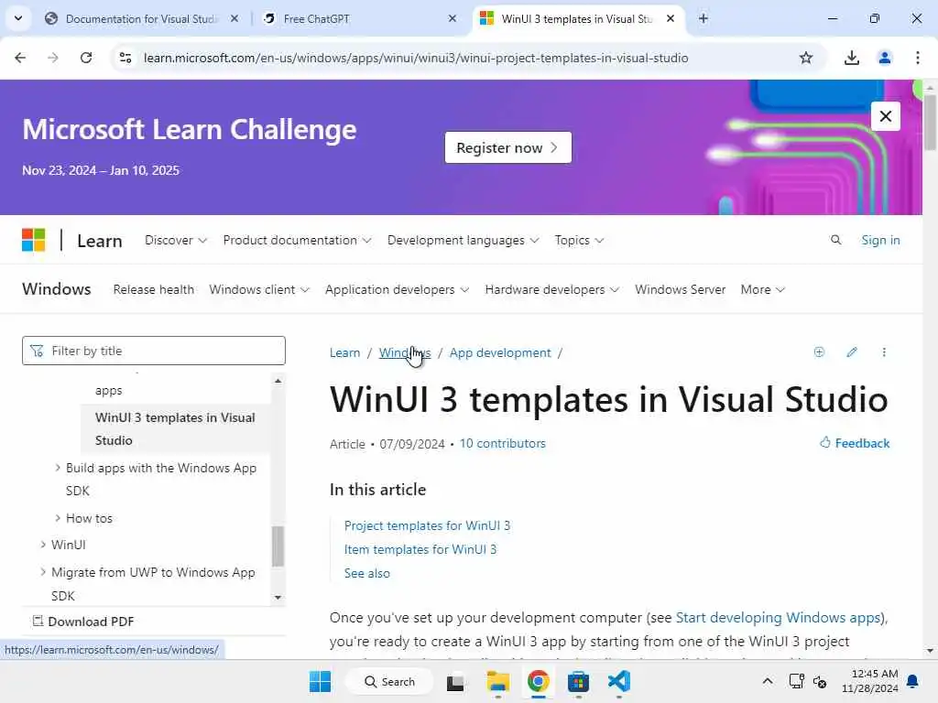Expand the Hardware developers menu
938x703 pixels.
click(551, 289)
